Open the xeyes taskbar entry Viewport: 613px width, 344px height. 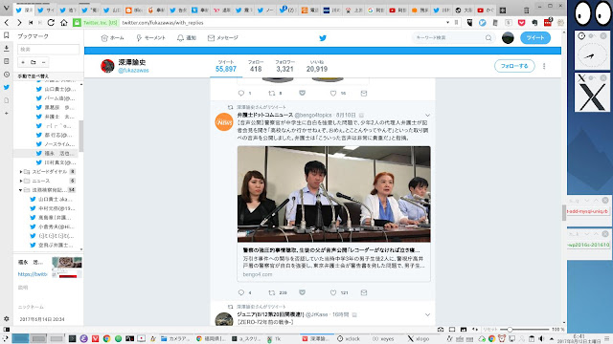tap(383, 338)
